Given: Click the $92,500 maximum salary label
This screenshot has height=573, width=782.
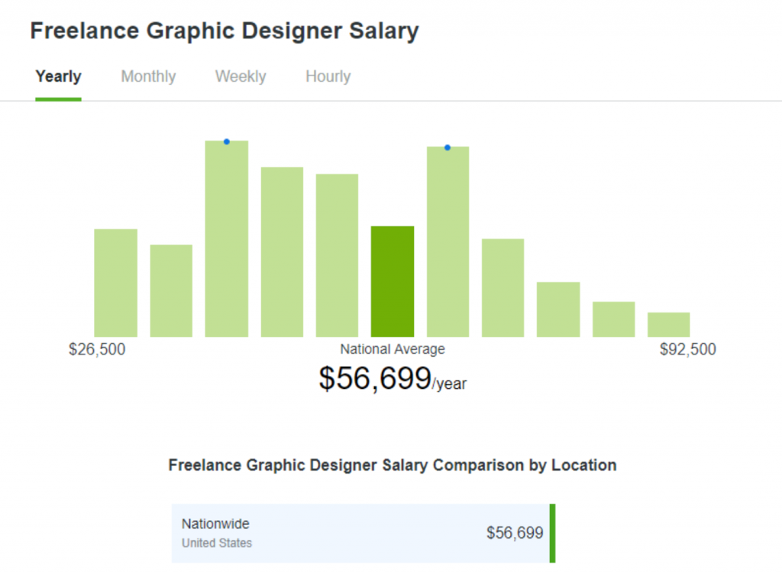Looking at the screenshot, I should 688,349.
